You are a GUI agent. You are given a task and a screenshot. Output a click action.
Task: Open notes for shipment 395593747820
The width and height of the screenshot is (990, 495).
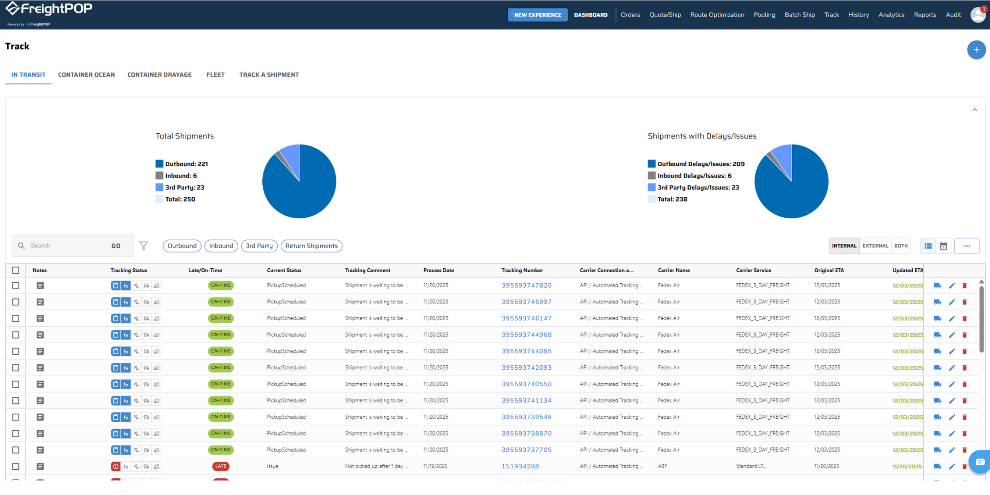tap(40, 286)
